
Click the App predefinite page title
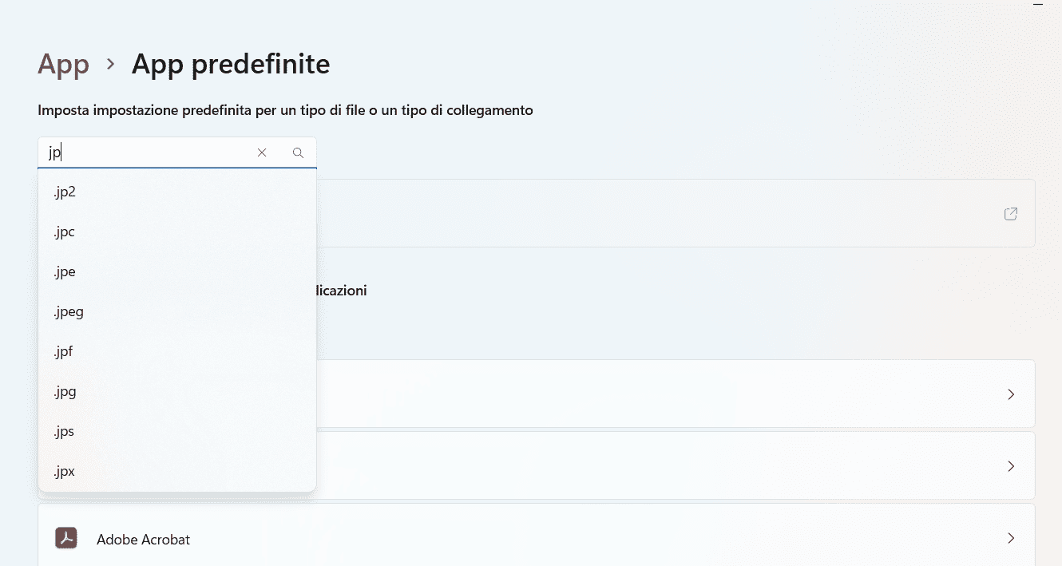[230, 64]
